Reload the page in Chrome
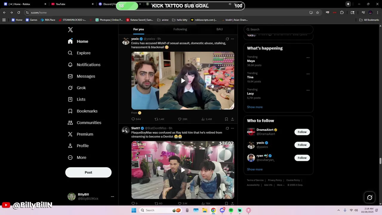This screenshot has height=215, width=382. [19, 13]
